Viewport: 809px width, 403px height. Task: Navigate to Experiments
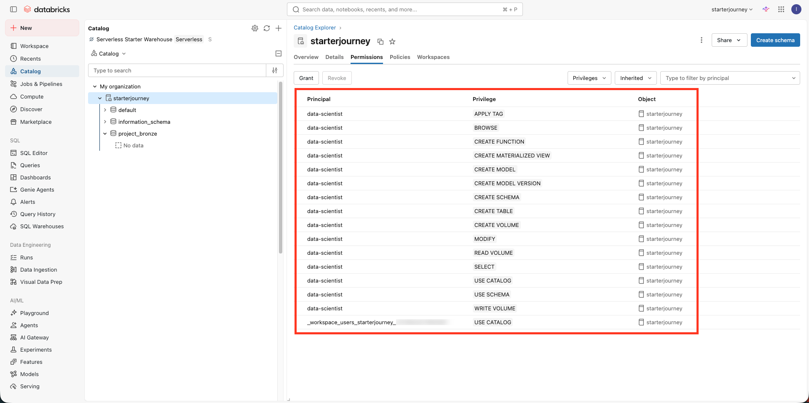click(36, 350)
